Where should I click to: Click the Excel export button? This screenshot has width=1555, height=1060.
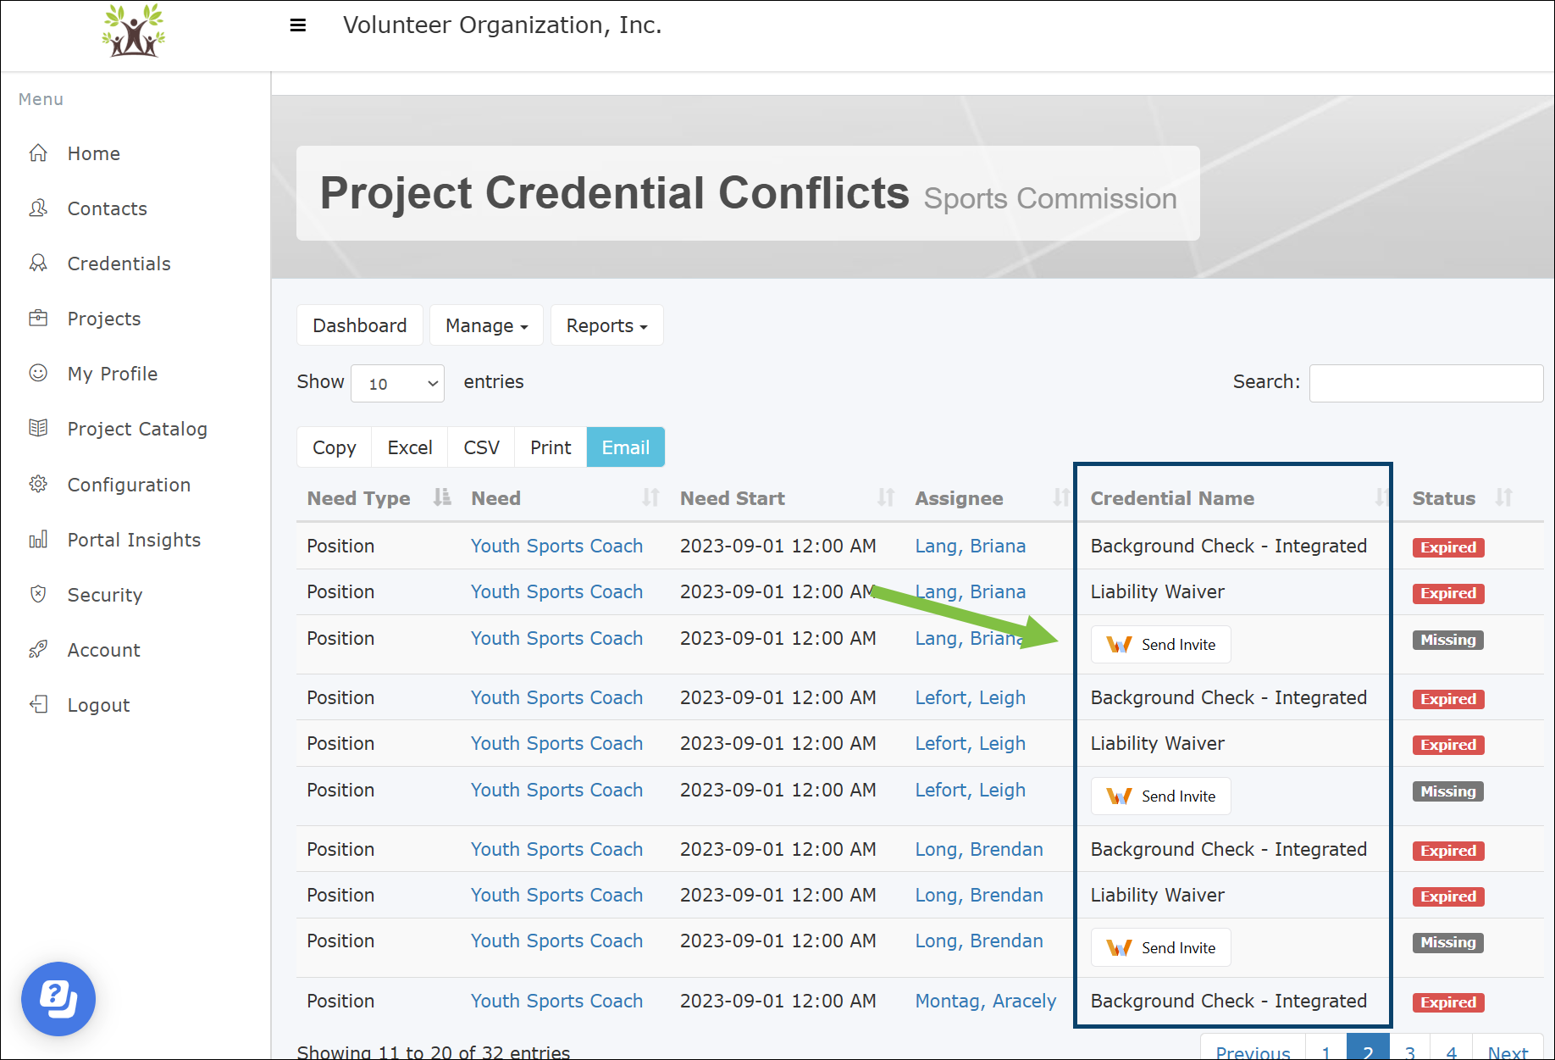tap(410, 447)
